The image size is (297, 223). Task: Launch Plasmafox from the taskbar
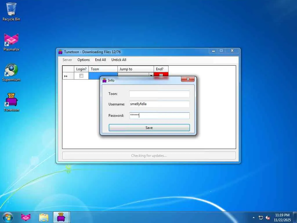pyautogui.click(x=26, y=217)
